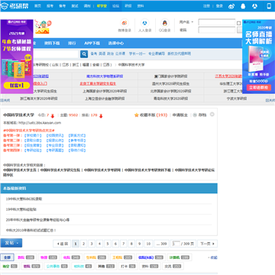Filter threads by 计算机 category
Image resolution: width=275 pixels, height=275 pixels.
[180, 257]
